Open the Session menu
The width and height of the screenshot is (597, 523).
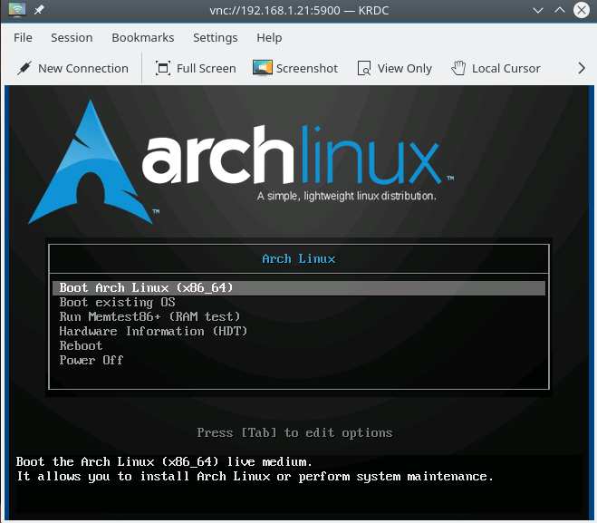[72, 37]
